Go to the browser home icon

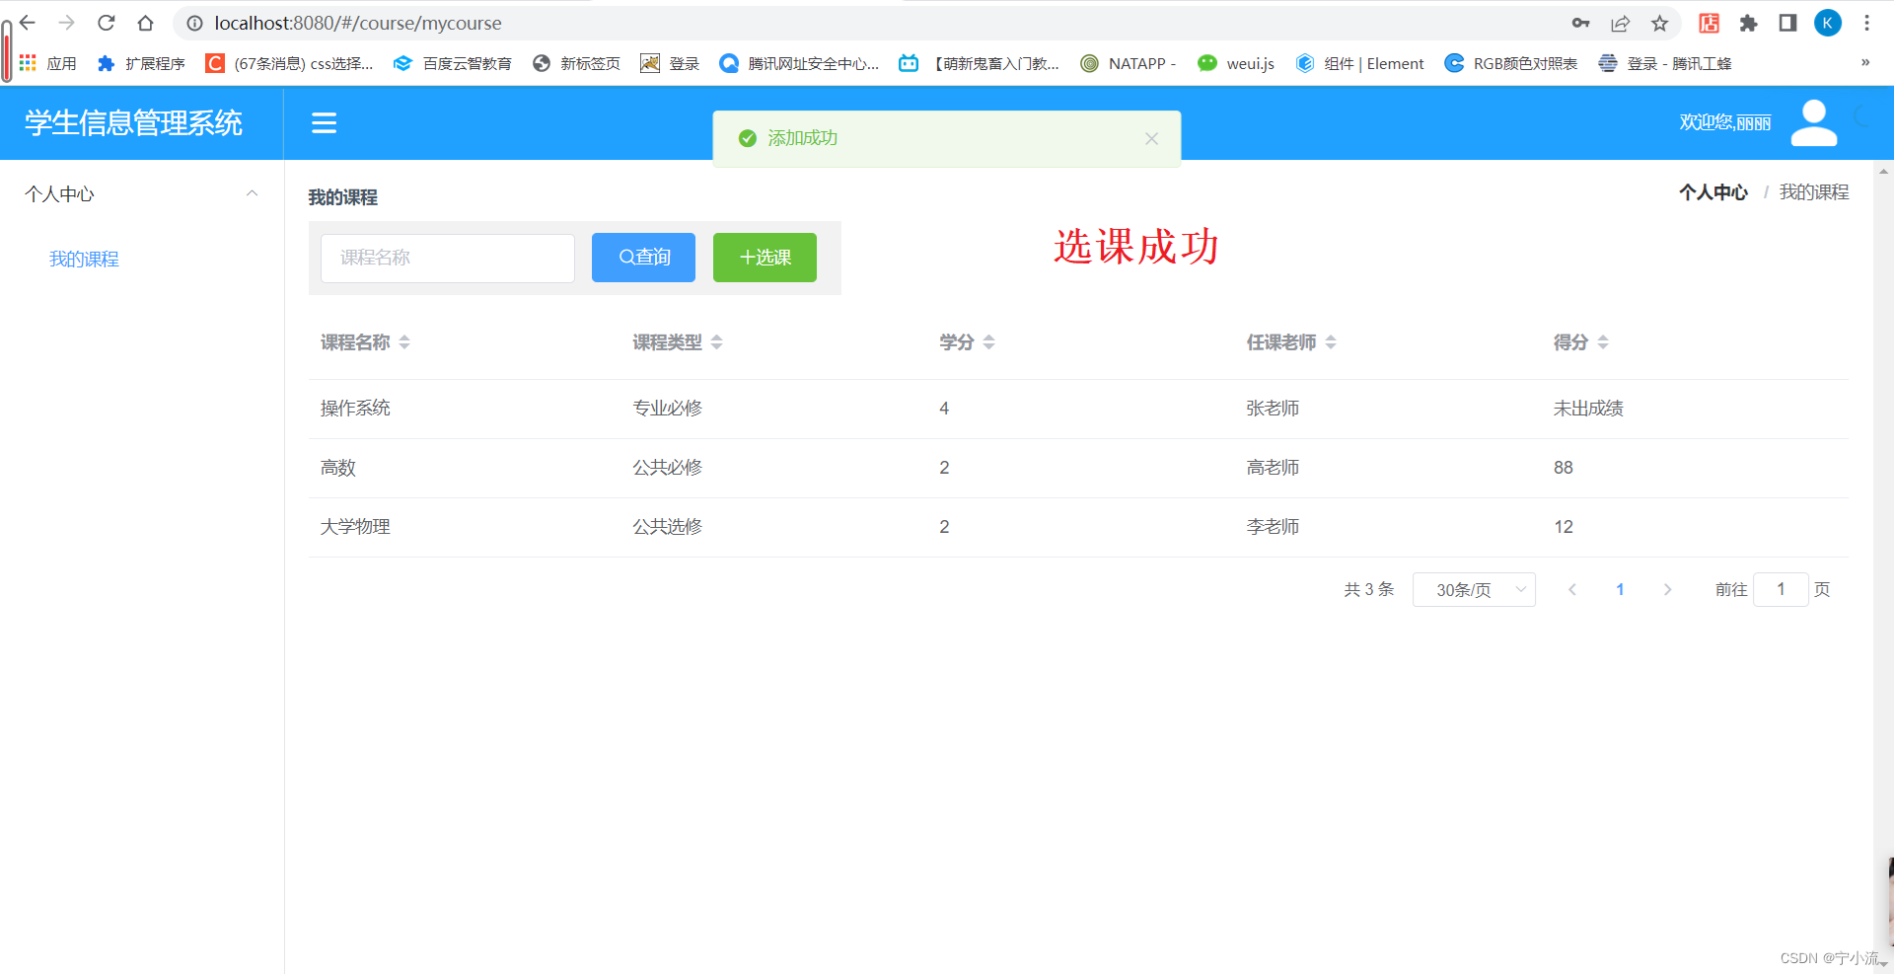pos(146,23)
